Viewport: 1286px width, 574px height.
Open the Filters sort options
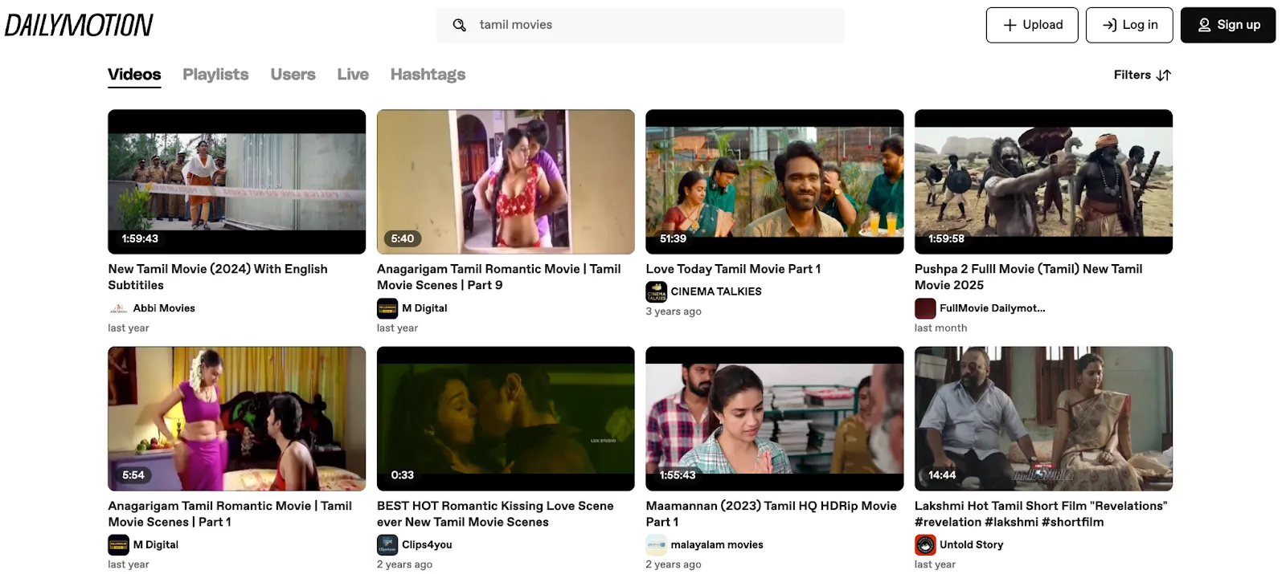coord(1141,75)
